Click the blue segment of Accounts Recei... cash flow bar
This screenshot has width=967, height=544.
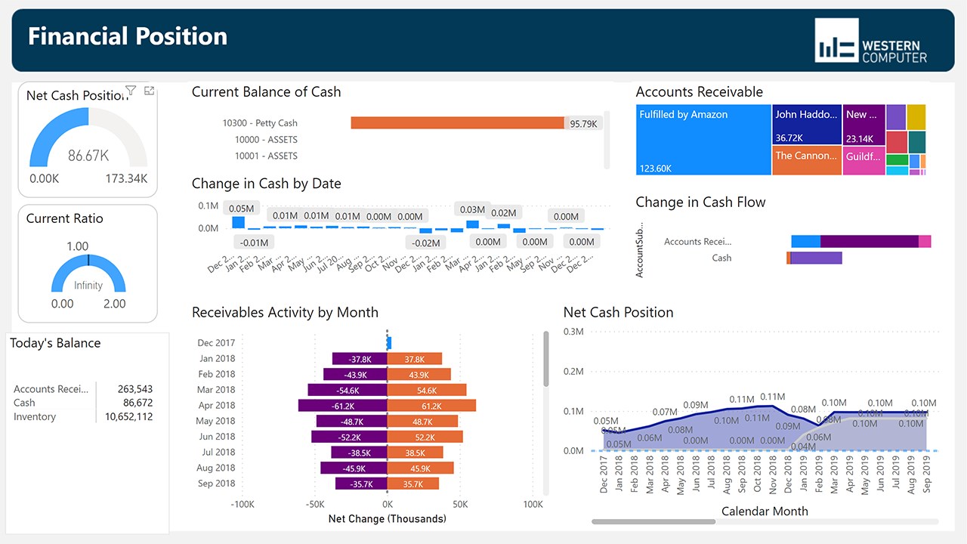(806, 242)
